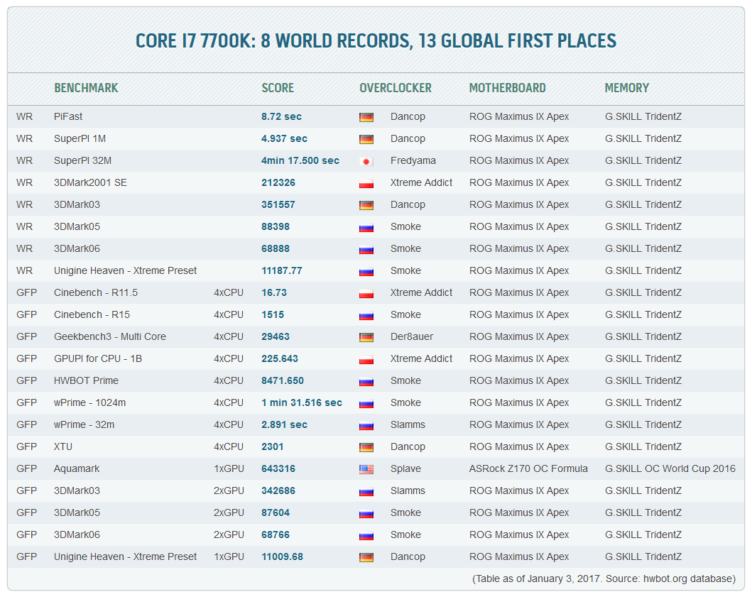The image size is (752, 597).
Task: Click the BENCHMARK column header
Action: point(86,88)
